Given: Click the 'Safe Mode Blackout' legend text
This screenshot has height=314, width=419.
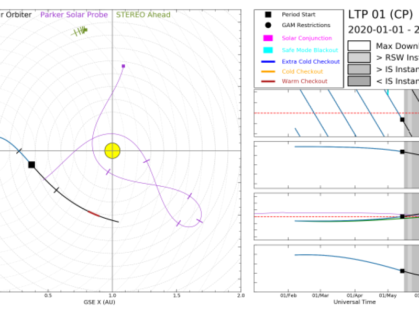Looking at the screenshot, I should pos(310,50).
